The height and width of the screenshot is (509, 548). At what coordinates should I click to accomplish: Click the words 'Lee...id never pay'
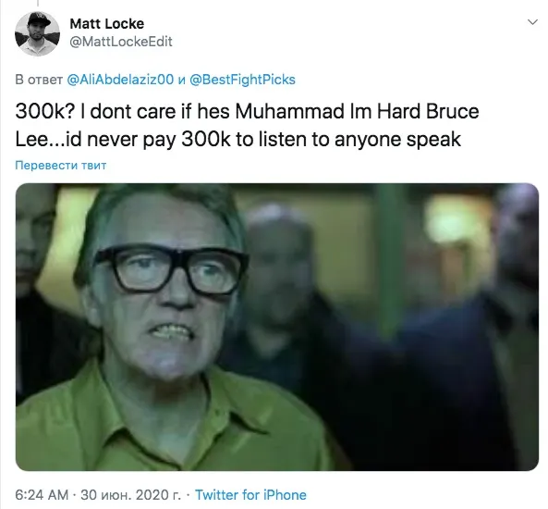coord(95,140)
